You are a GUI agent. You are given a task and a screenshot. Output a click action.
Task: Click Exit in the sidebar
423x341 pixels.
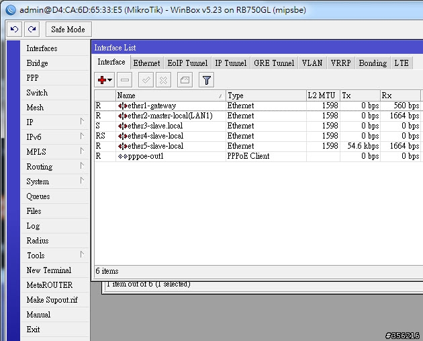click(55, 330)
